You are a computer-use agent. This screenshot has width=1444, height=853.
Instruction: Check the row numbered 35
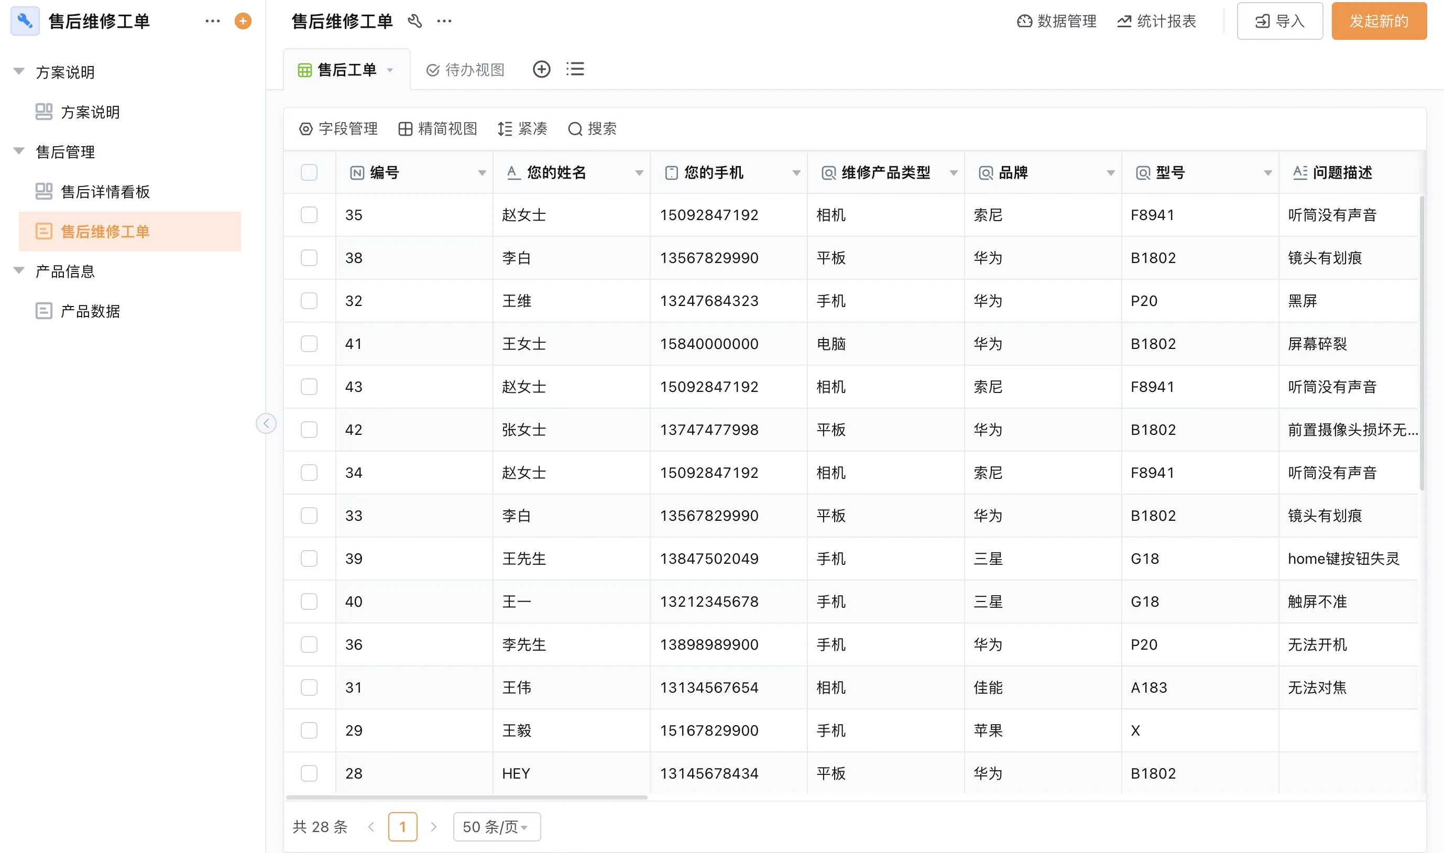point(309,215)
